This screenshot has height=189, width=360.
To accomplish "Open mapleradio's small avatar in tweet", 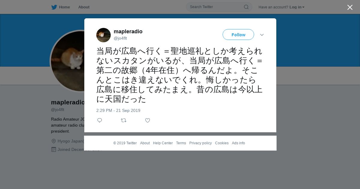I will [103, 35].
